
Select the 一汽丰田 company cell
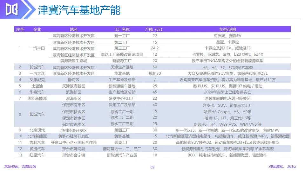[37, 48]
